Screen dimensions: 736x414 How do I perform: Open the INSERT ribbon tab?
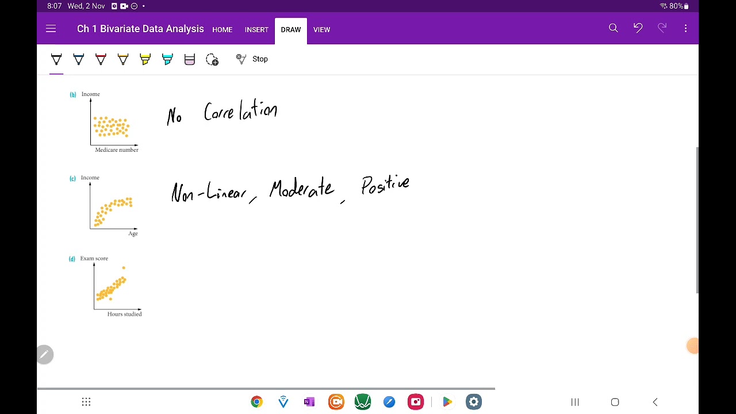click(x=256, y=29)
